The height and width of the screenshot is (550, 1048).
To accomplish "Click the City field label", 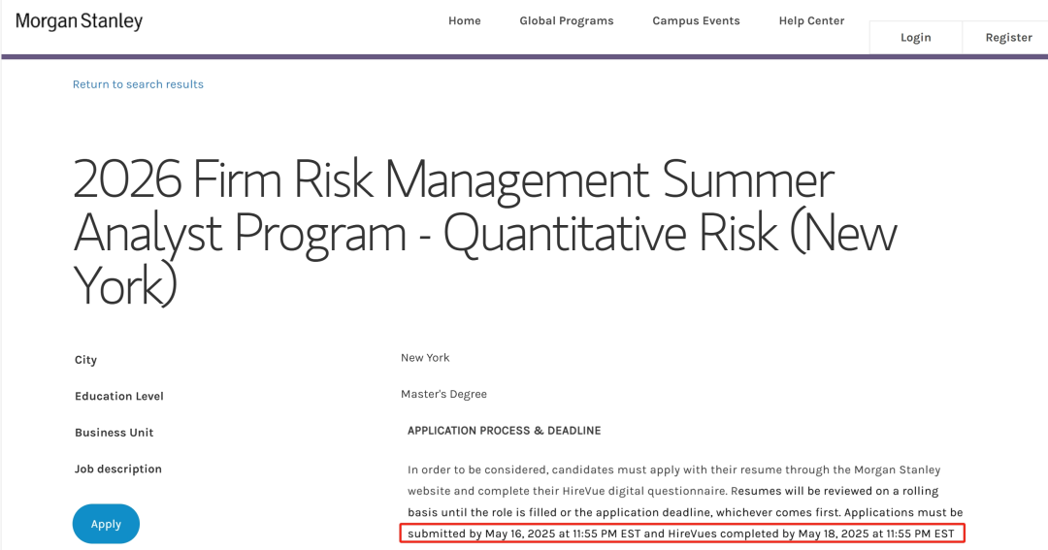I will pos(85,360).
